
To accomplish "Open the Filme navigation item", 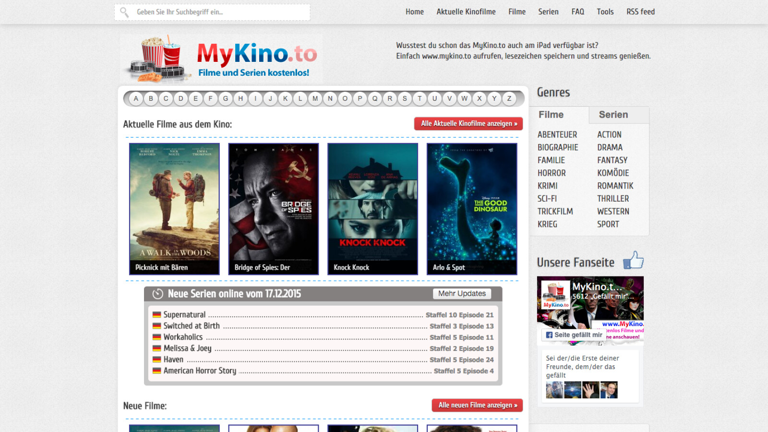I will pyautogui.click(x=517, y=12).
